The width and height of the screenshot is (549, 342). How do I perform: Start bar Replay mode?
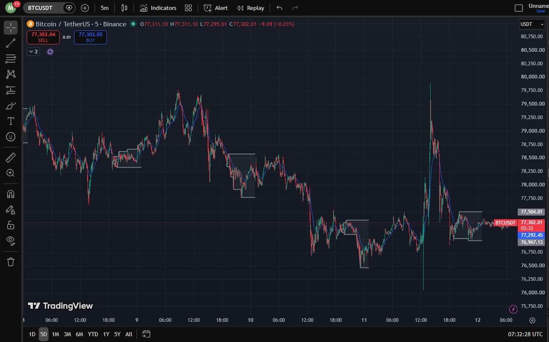click(251, 8)
